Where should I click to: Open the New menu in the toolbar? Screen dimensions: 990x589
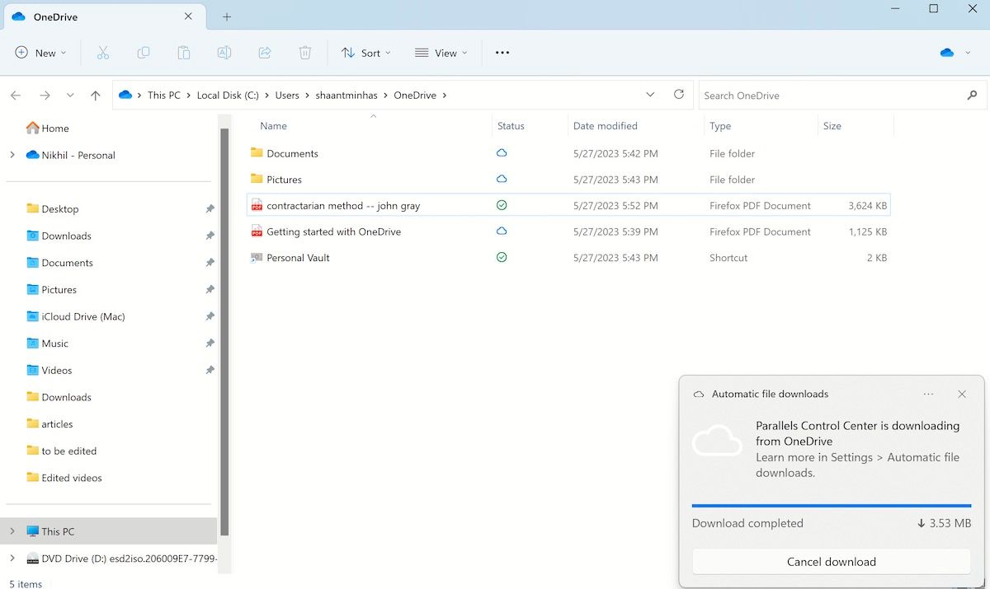[x=40, y=52]
